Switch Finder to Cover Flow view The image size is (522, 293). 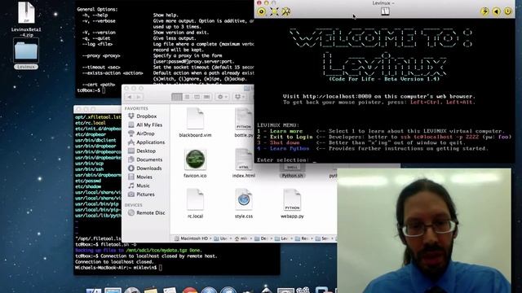[x=206, y=97]
